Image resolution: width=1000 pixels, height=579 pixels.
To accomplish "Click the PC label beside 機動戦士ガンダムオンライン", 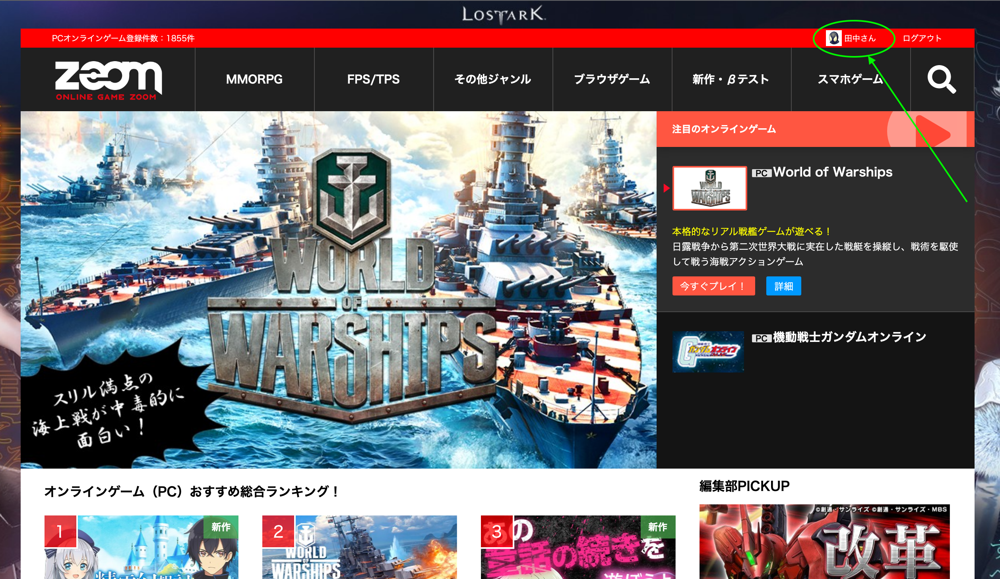I will point(762,338).
